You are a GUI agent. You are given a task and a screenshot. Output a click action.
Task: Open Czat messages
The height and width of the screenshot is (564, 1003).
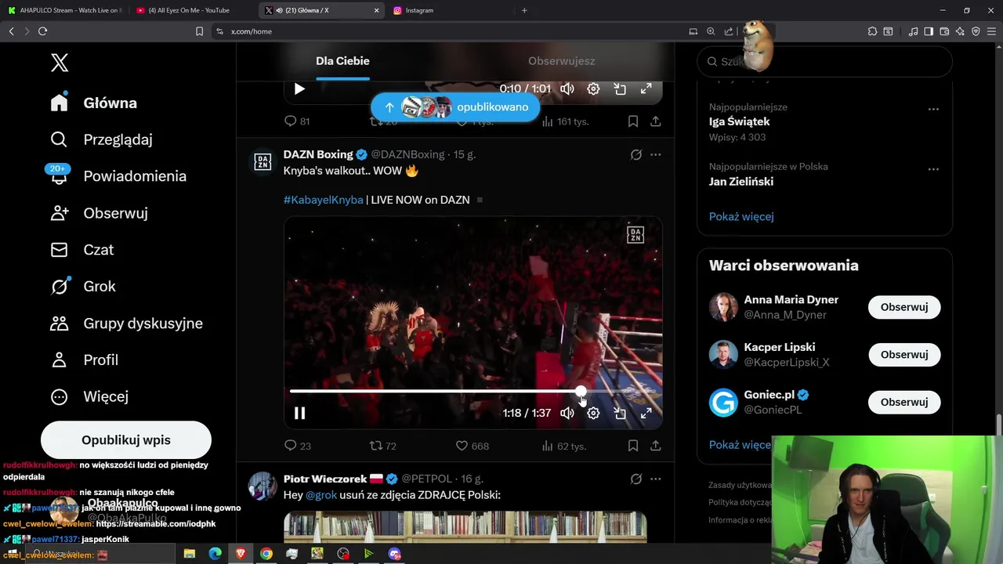pos(82,250)
